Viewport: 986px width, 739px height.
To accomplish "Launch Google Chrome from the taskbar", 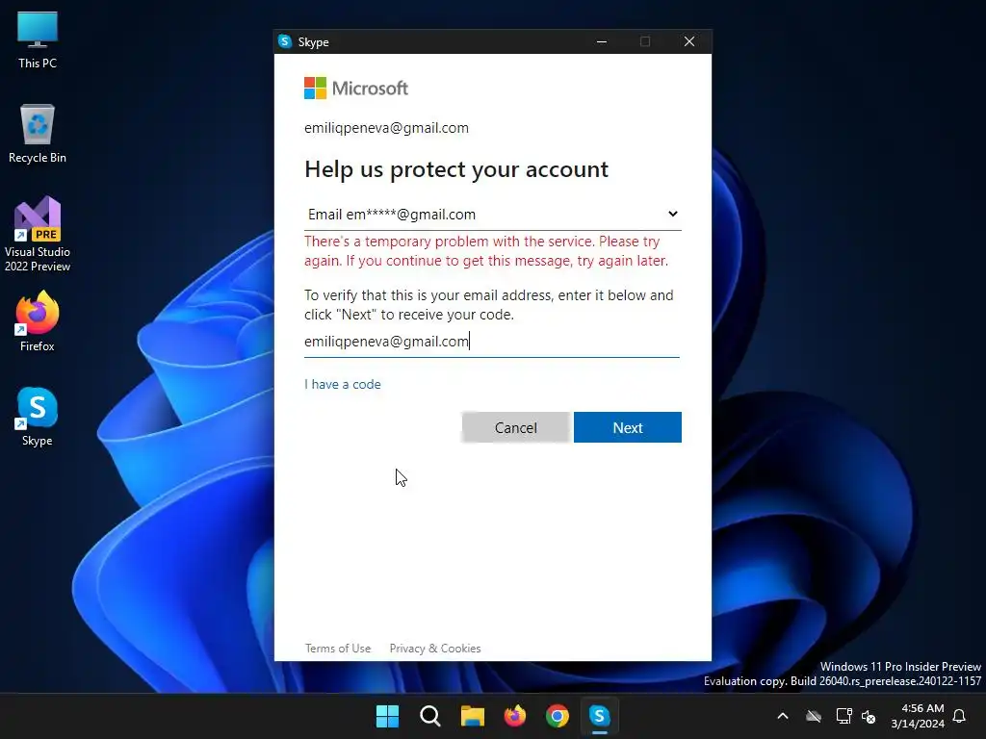I will pos(558,716).
